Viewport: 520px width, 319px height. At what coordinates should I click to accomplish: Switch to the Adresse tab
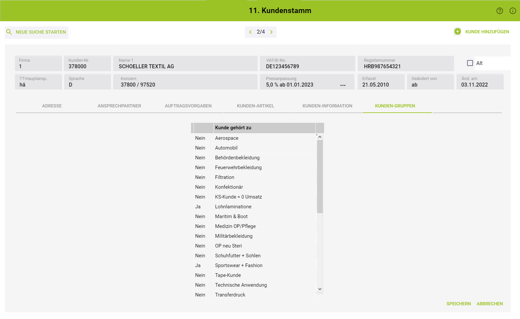click(52, 106)
